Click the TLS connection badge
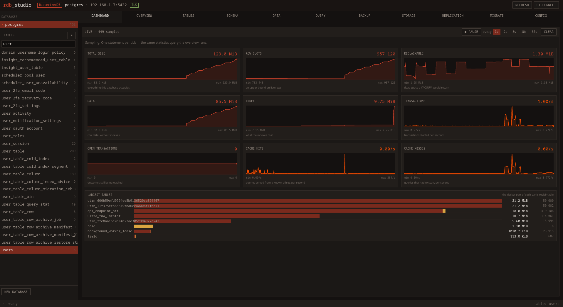Image resolution: width=563 pixels, height=307 pixels. click(134, 5)
